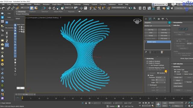
Task: Open the Modify command panel tab
Action: [150, 19]
